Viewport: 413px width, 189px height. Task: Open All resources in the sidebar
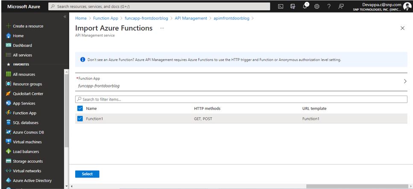point(24,74)
